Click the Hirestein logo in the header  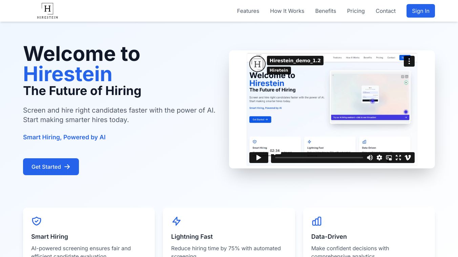[x=47, y=11]
